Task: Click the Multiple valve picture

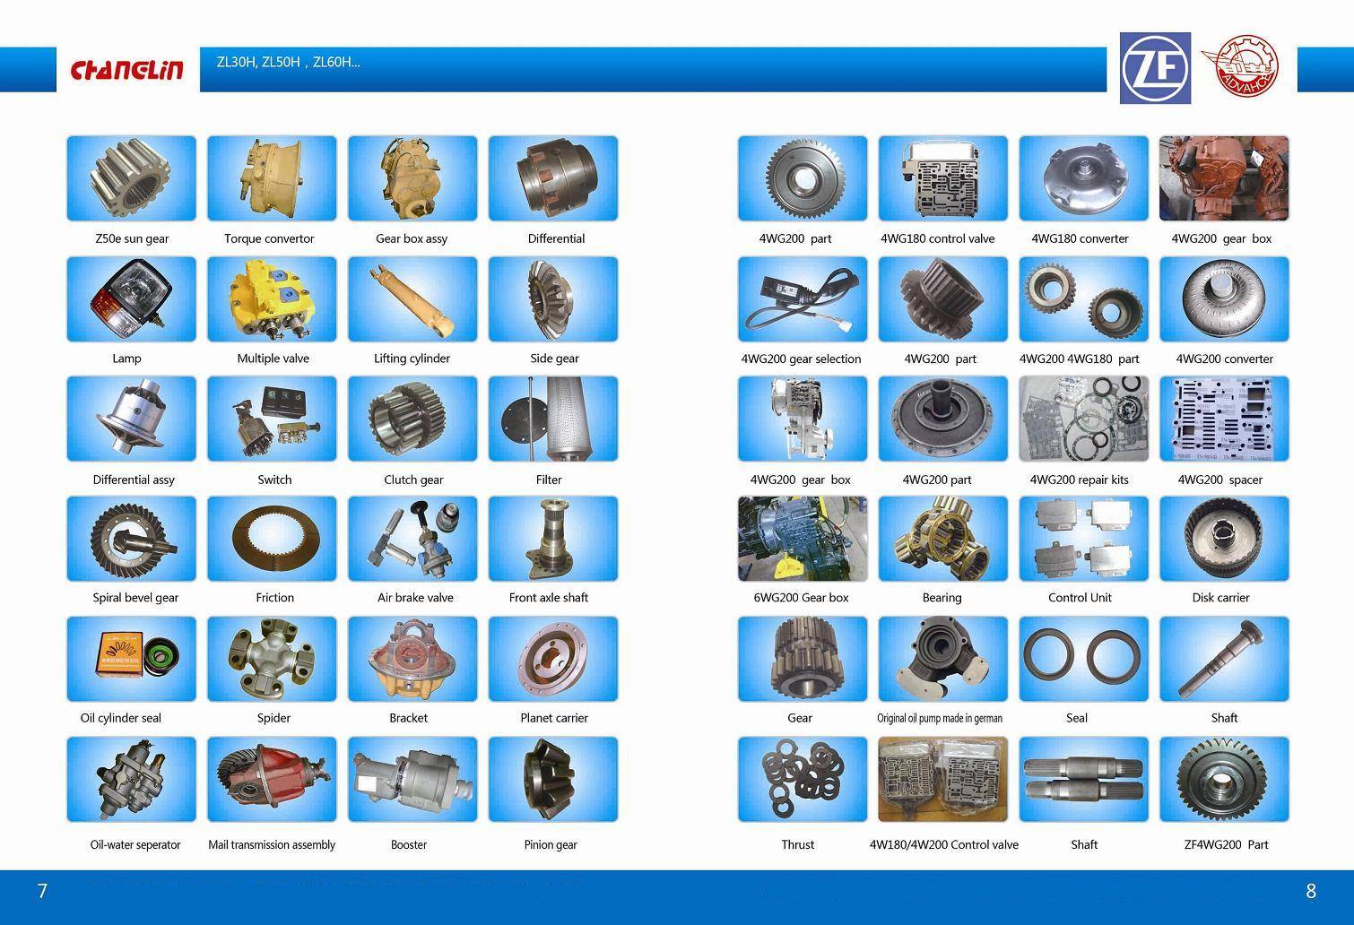Action: (x=272, y=298)
